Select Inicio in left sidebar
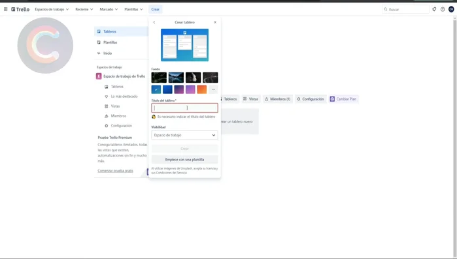 [x=121, y=53]
